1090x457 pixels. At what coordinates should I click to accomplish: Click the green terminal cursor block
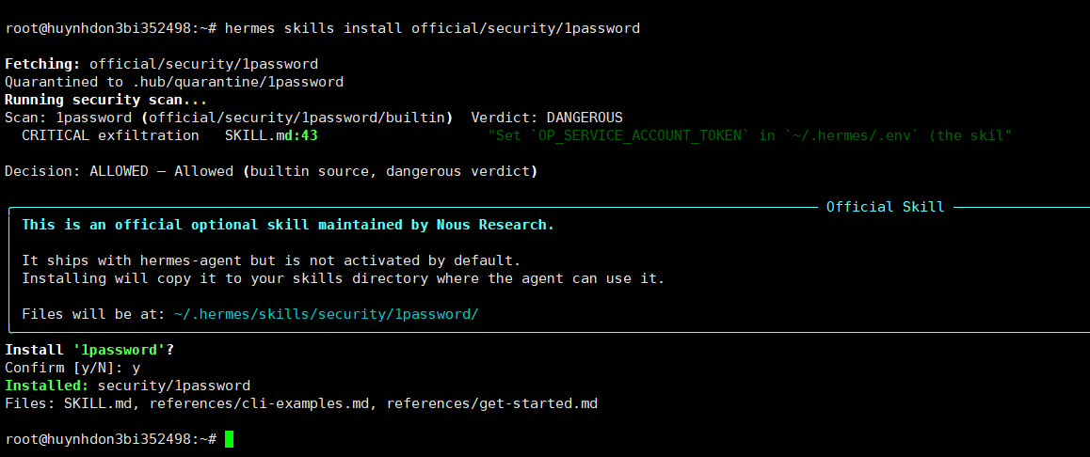pyautogui.click(x=229, y=439)
